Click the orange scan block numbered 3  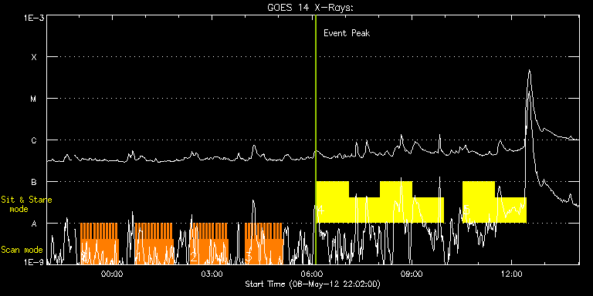(x=264, y=244)
